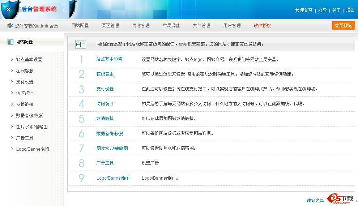Image resolution: width=358 pixels, height=206 pixels.
Task: Click the monitor icon in info banner
Action: coord(81,44)
